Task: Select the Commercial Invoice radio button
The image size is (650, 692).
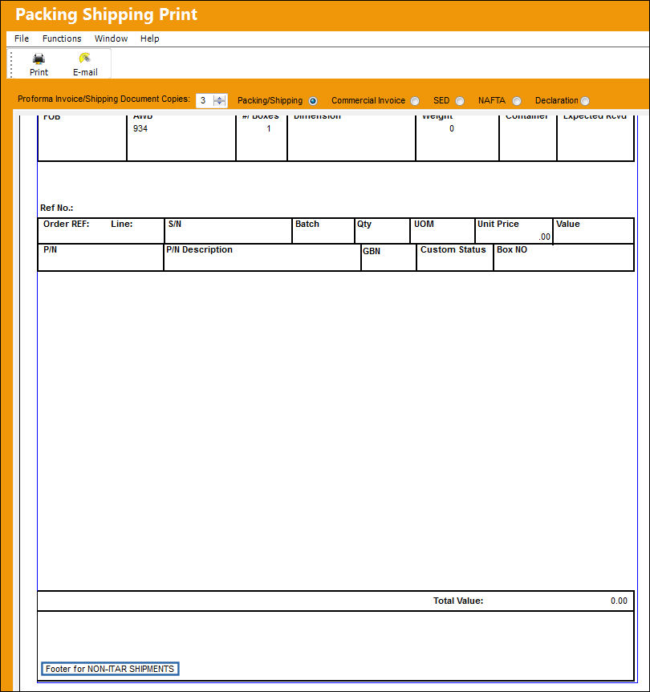Action: pyautogui.click(x=415, y=101)
